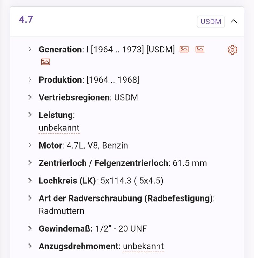
Task: Click chevron beside Gewindemaß
Action: click(x=30, y=228)
